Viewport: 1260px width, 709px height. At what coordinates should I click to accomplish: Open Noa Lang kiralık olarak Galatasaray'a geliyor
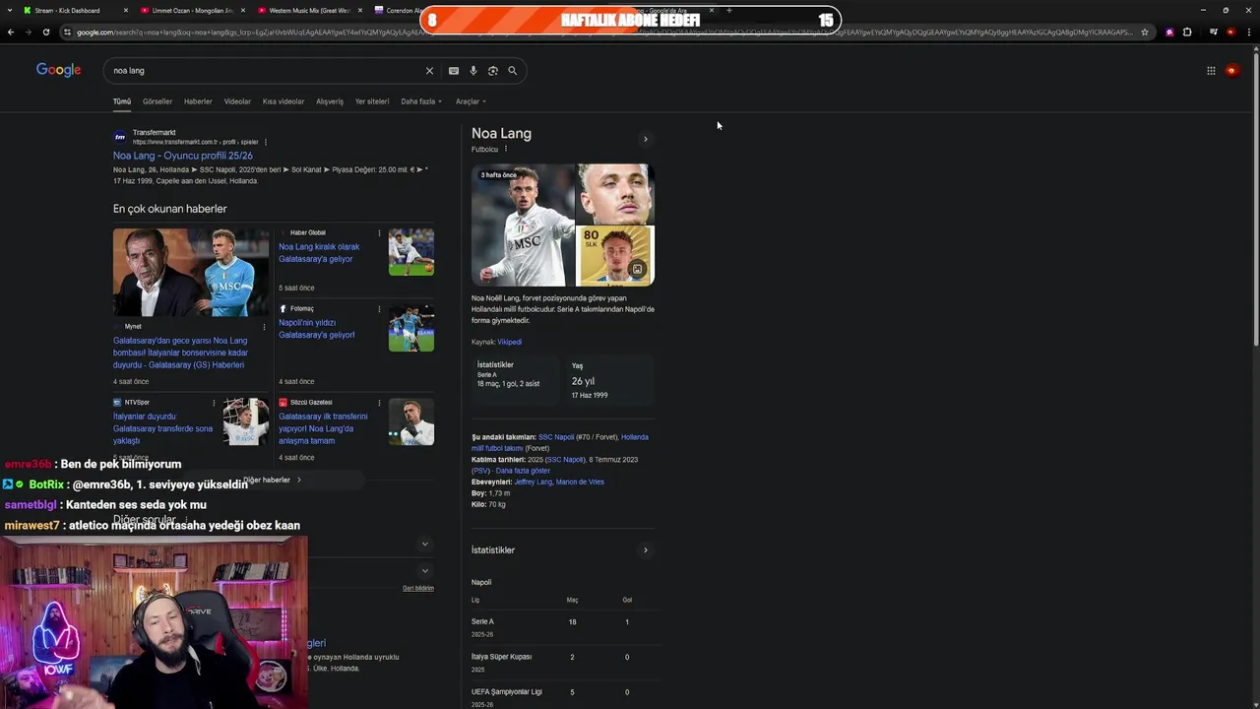(x=319, y=253)
